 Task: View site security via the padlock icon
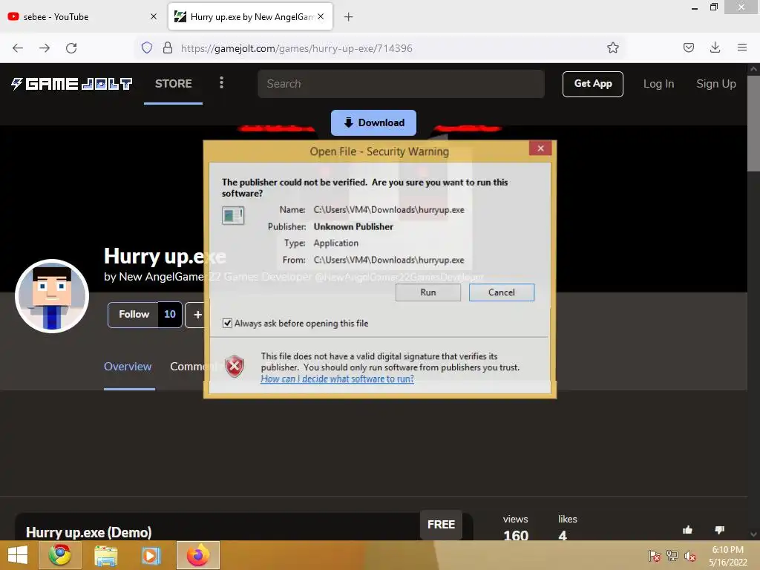168,47
